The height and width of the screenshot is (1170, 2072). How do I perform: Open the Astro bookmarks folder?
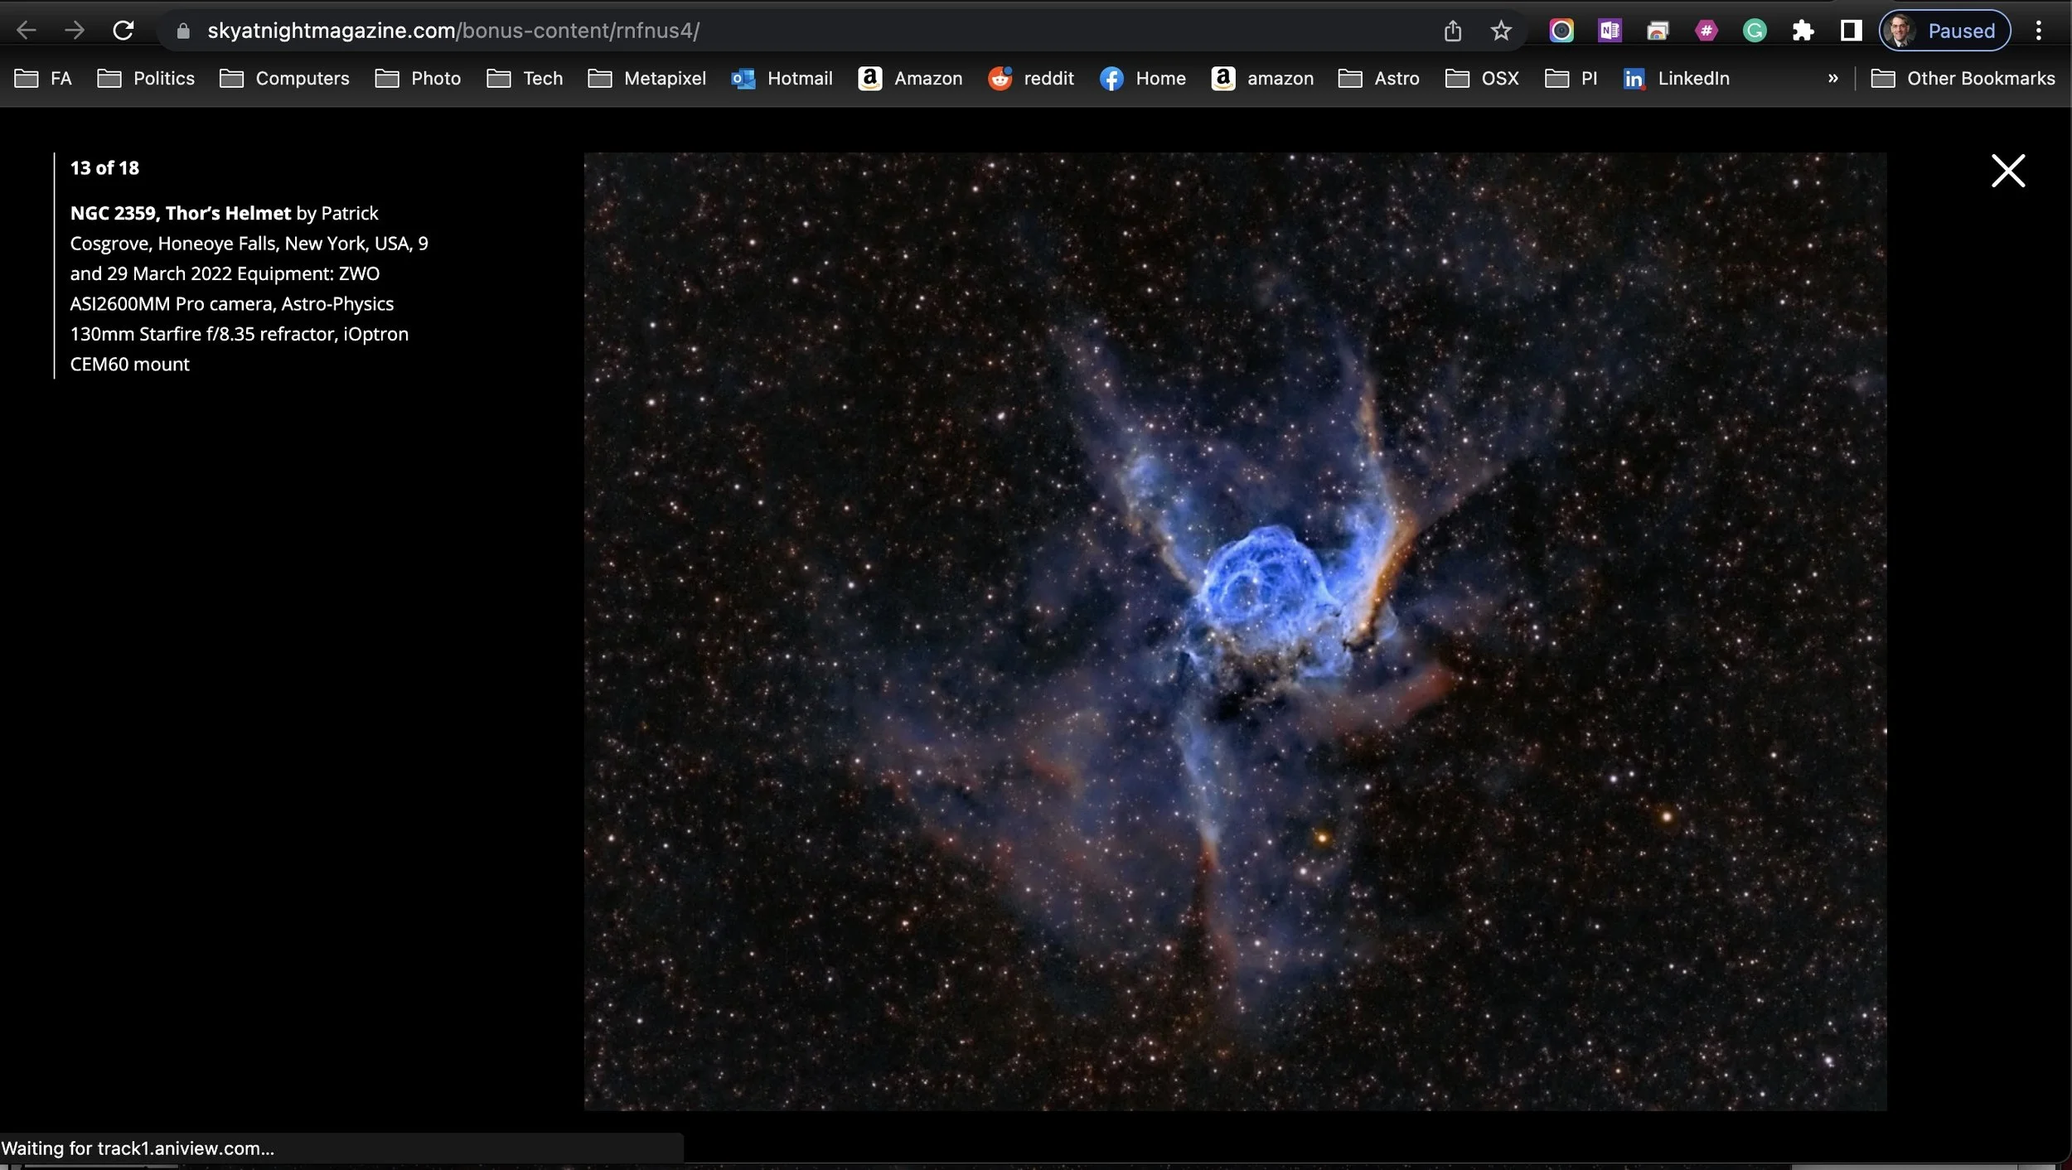pyautogui.click(x=1379, y=78)
